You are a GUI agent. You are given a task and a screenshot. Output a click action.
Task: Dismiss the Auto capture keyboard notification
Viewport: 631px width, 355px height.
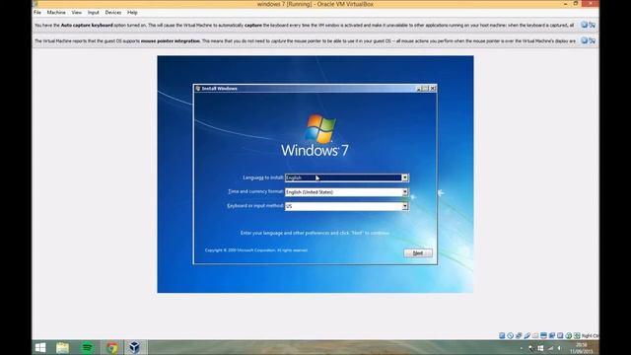[x=584, y=25]
